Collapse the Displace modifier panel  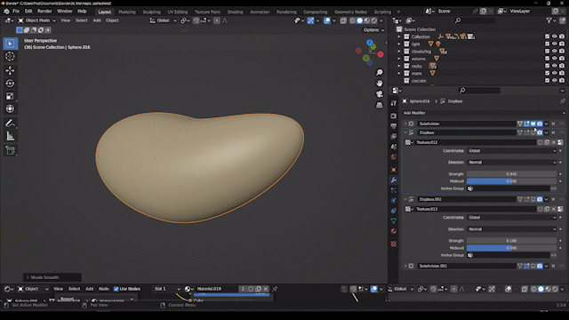coord(405,132)
